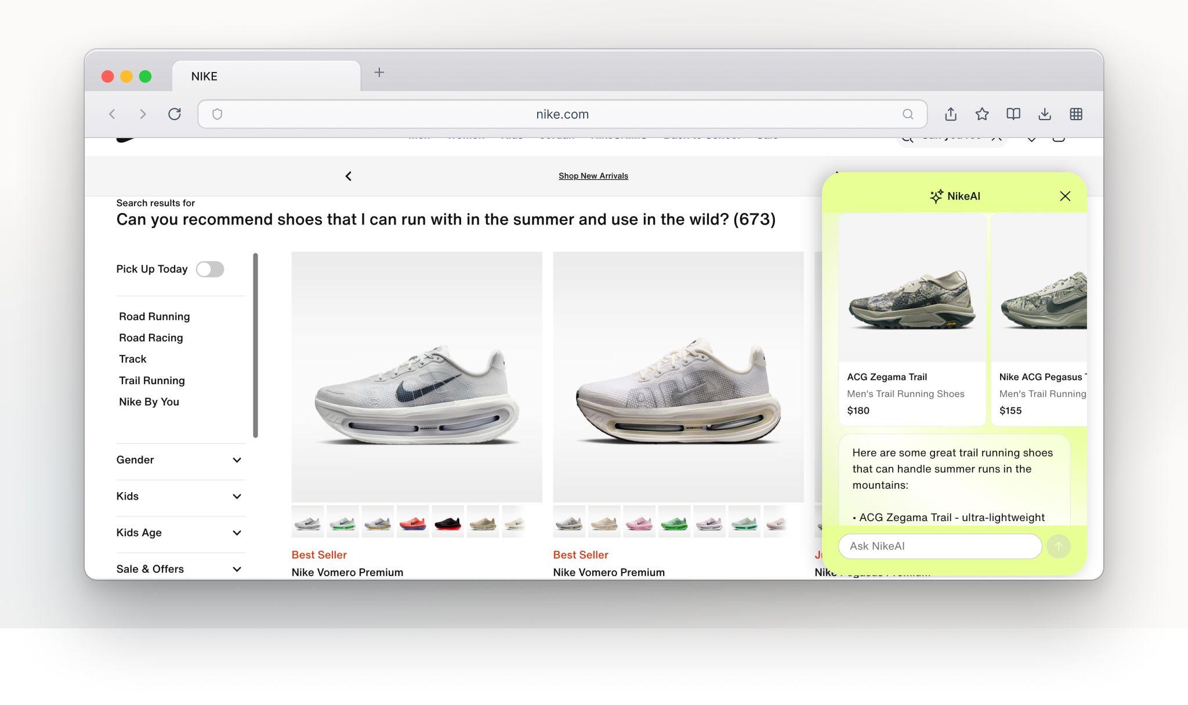The image size is (1188, 705).
Task: Open the Nike ACG Pegasus card in NikeAI
Action: click(1039, 319)
